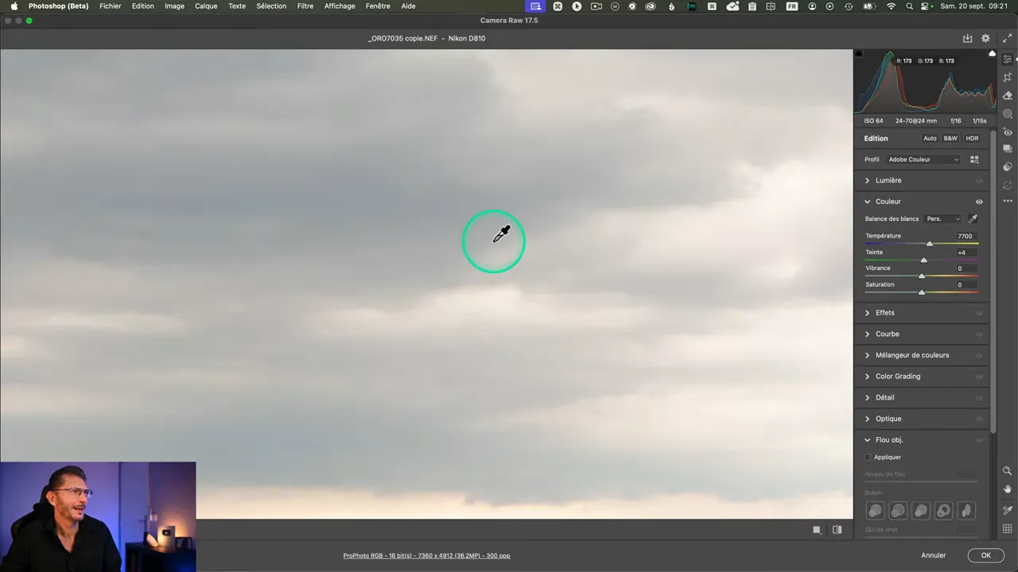Select the Hand pan tool

pos(1008,489)
